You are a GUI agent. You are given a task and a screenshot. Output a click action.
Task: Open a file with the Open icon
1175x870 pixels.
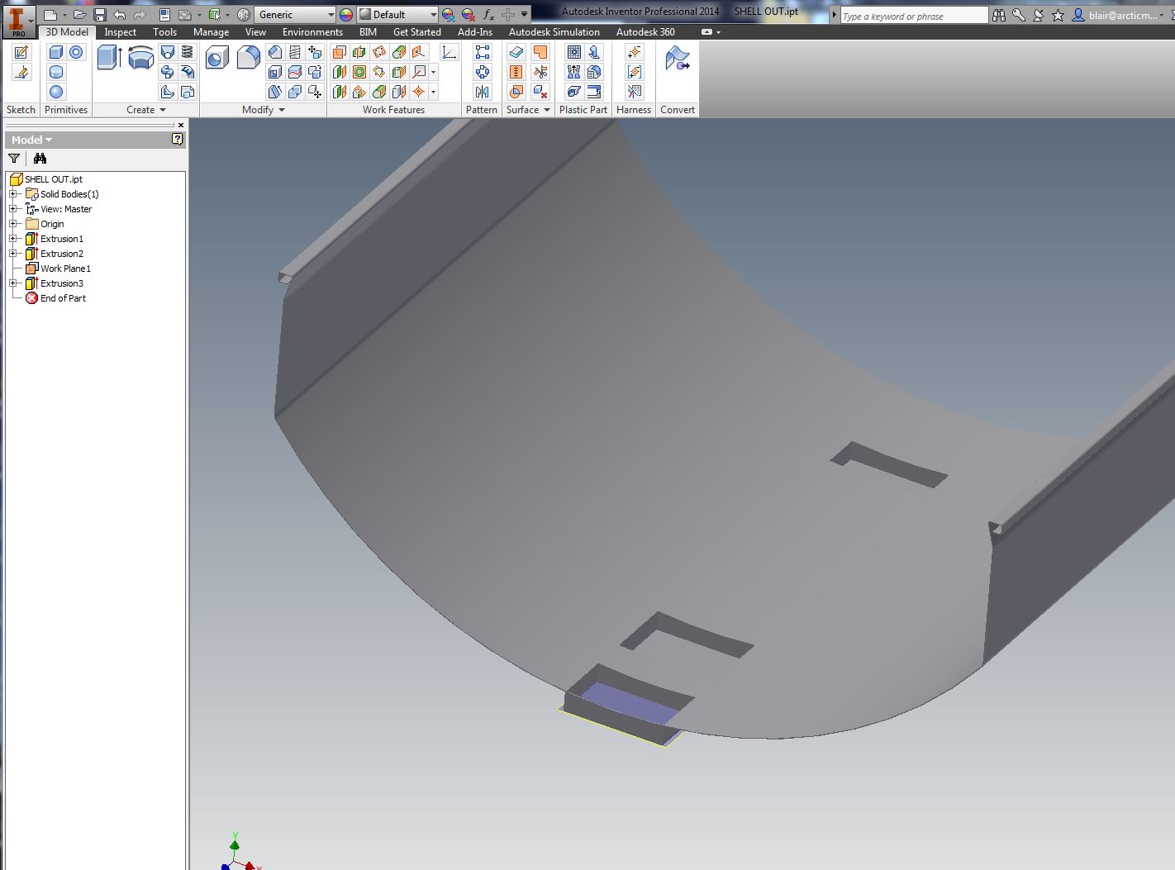(x=79, y=15)
